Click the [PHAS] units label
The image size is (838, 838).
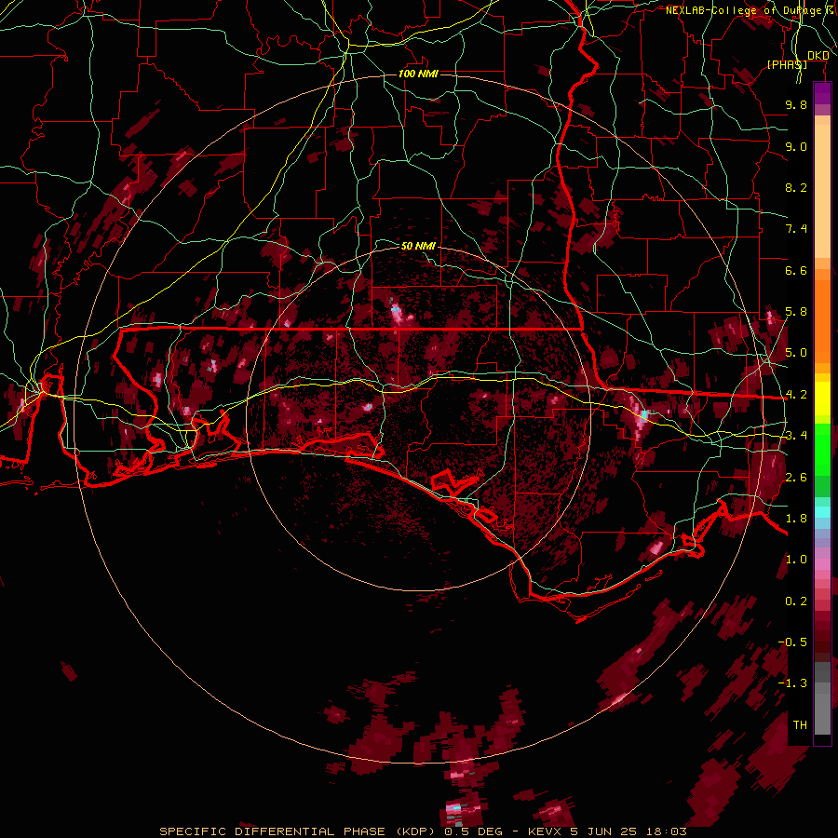[x=787, y=64]
